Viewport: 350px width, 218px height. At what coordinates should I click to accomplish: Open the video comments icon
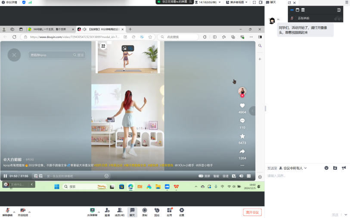[x=242, y=121]
